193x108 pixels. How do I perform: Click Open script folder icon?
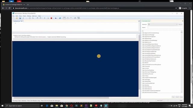(17, 18)
